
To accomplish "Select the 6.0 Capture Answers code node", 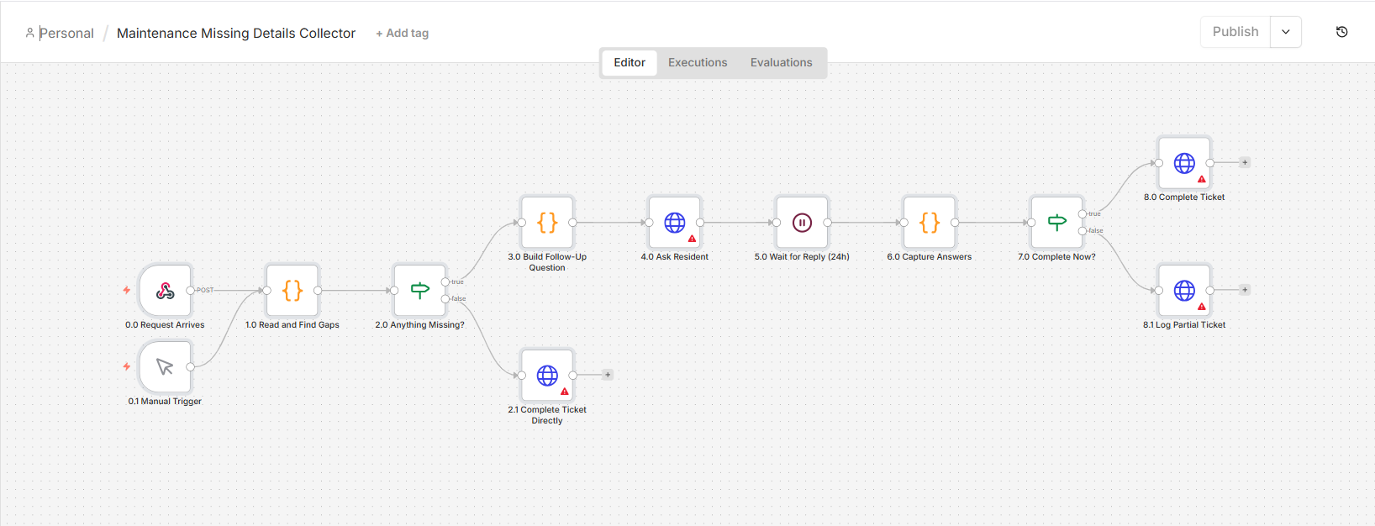I will coord(930,223).
